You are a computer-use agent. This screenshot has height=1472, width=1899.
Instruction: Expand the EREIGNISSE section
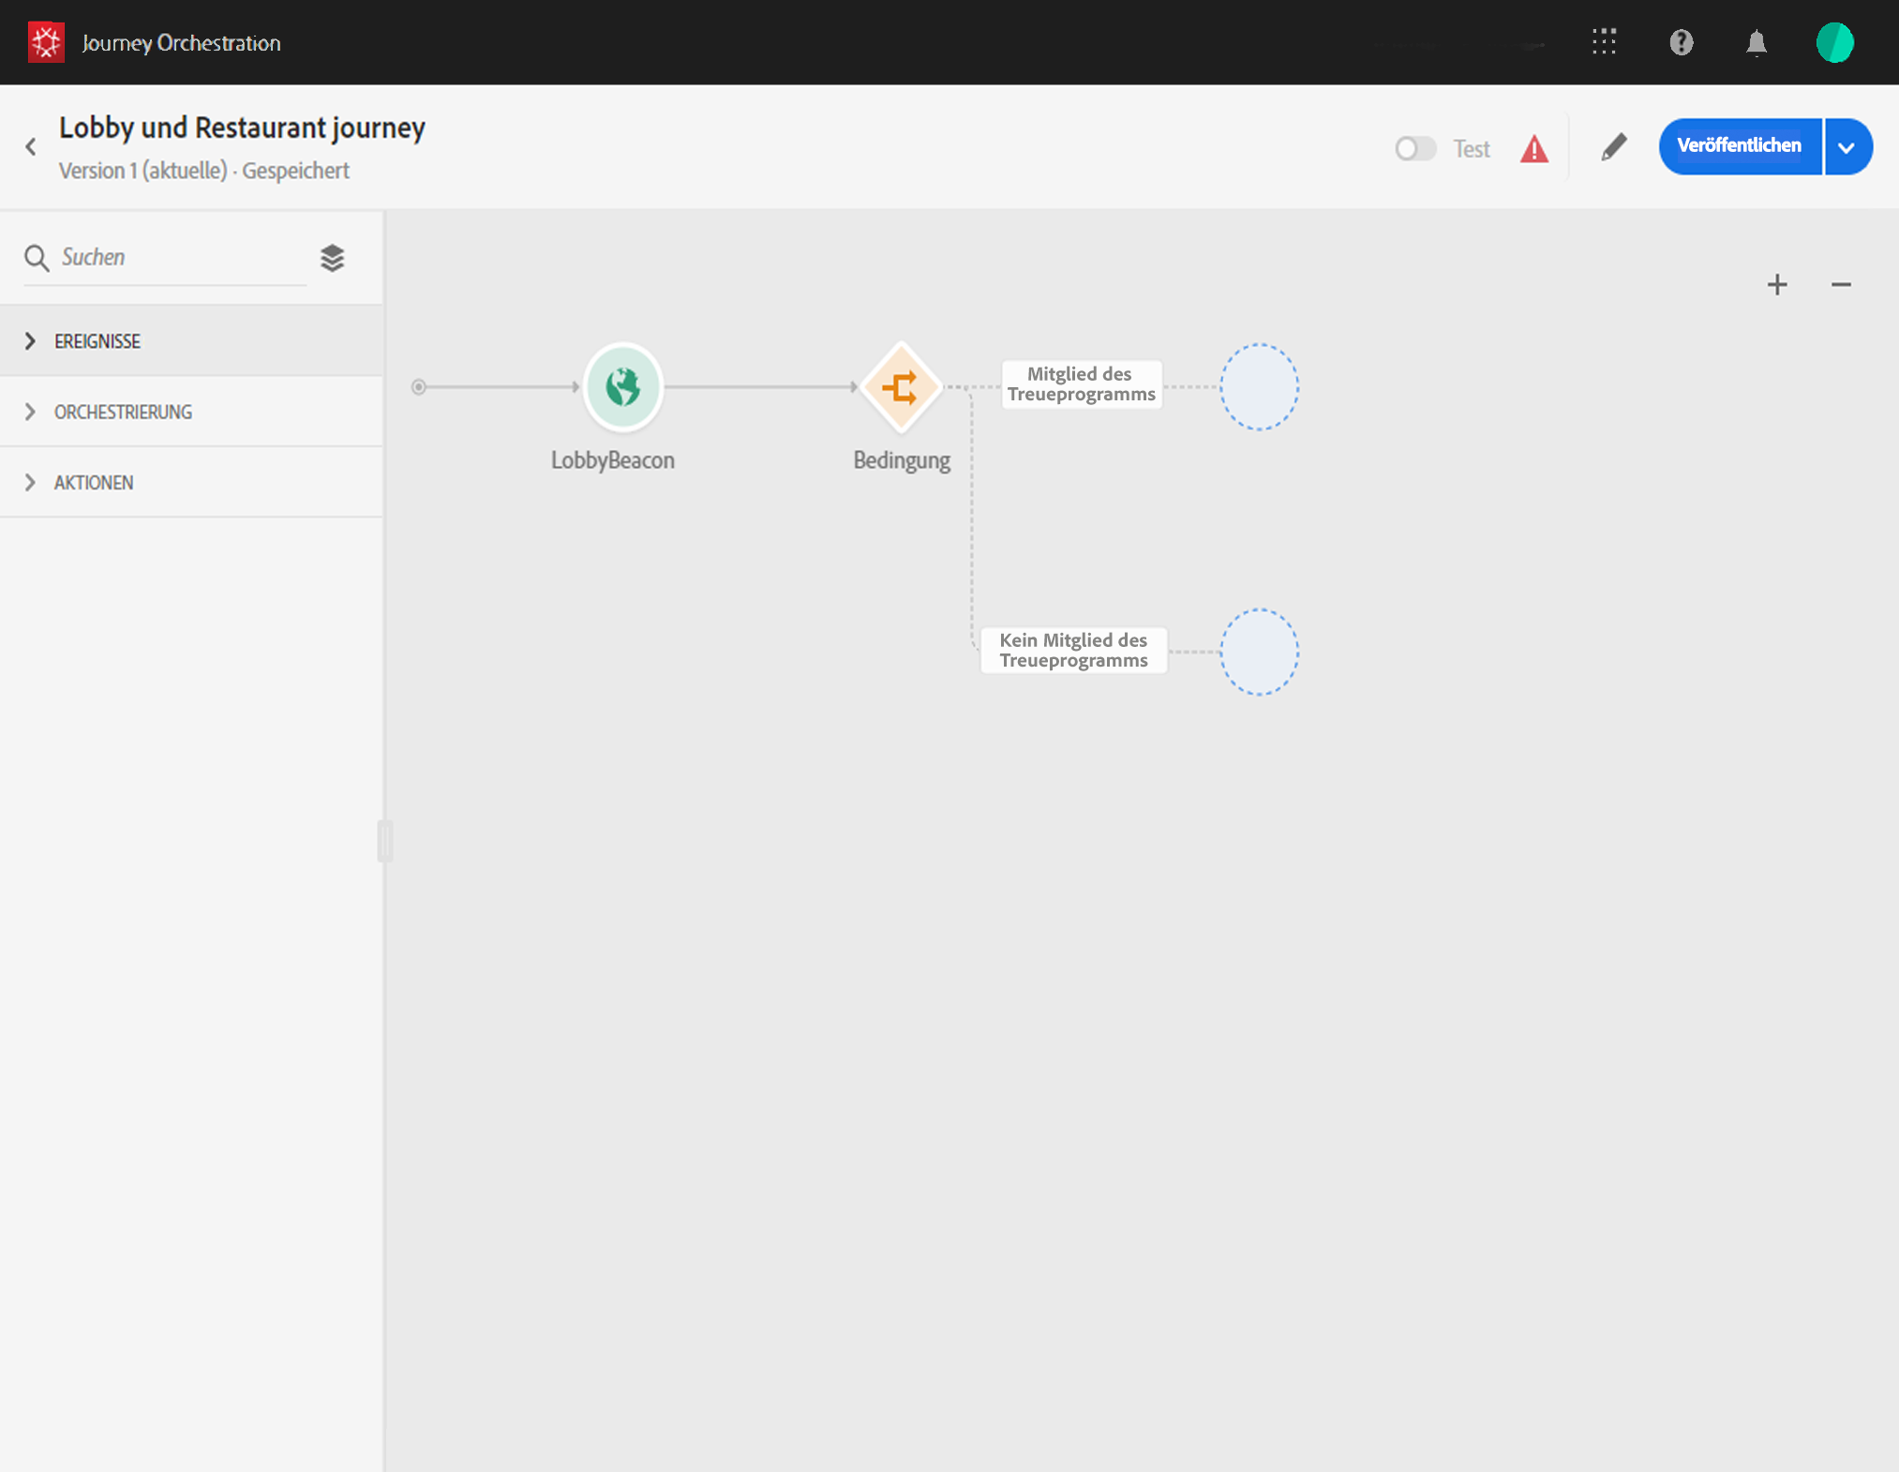(x=97, y=341)
